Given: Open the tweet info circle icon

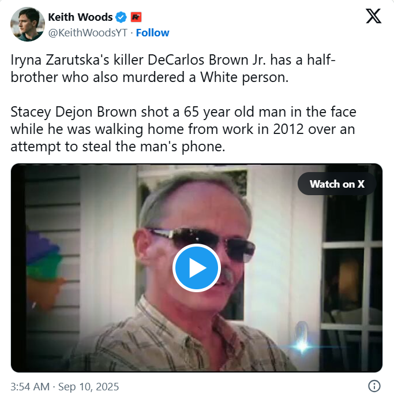Looking at the screenshot, I should tap(374, 386).
